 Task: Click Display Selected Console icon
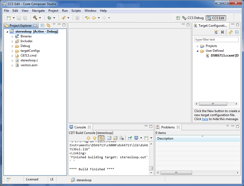coord(136,138)
